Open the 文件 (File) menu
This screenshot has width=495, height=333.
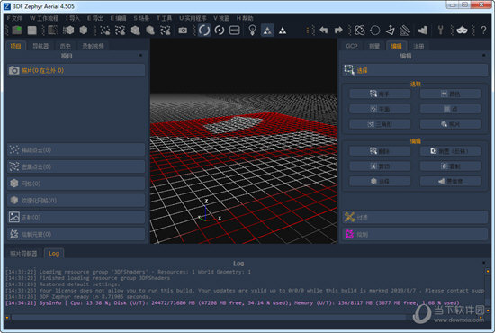pos(14,18)
